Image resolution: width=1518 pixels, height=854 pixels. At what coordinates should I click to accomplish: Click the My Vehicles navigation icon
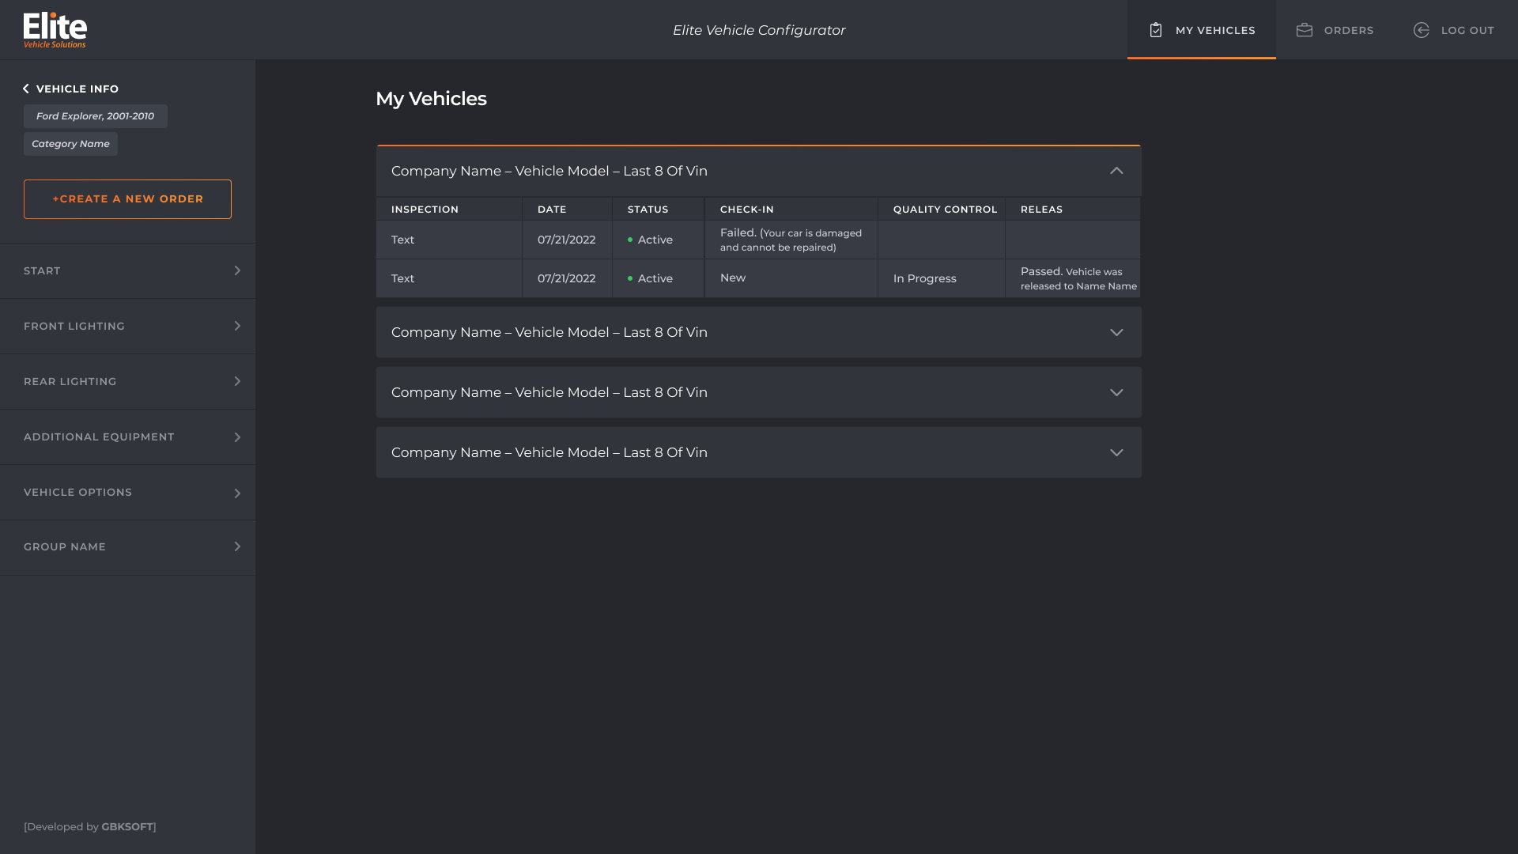tap(1155, 29)
